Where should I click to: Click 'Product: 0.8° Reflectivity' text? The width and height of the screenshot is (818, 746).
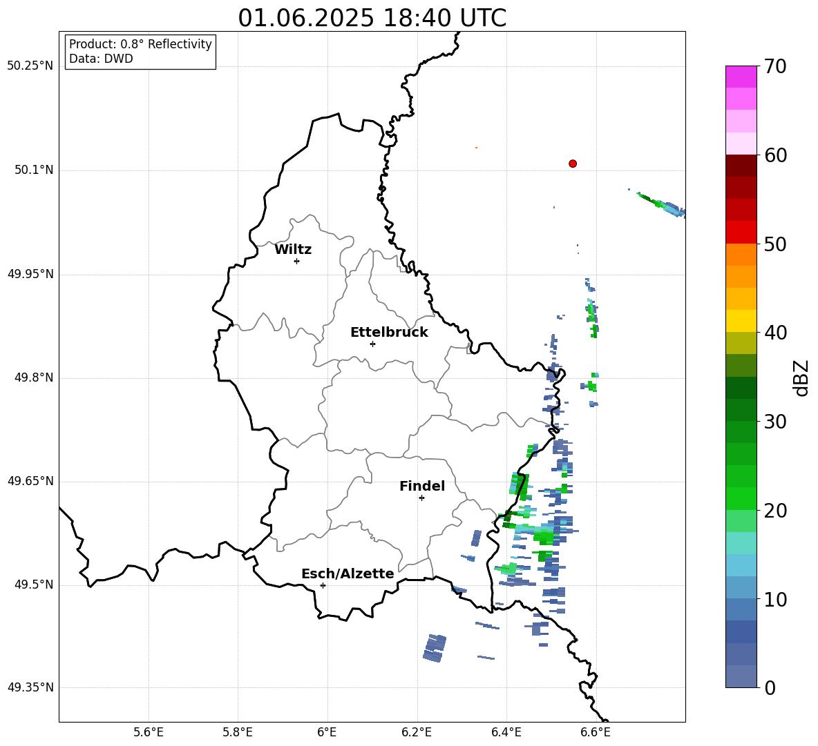click(x=140, y=44)
